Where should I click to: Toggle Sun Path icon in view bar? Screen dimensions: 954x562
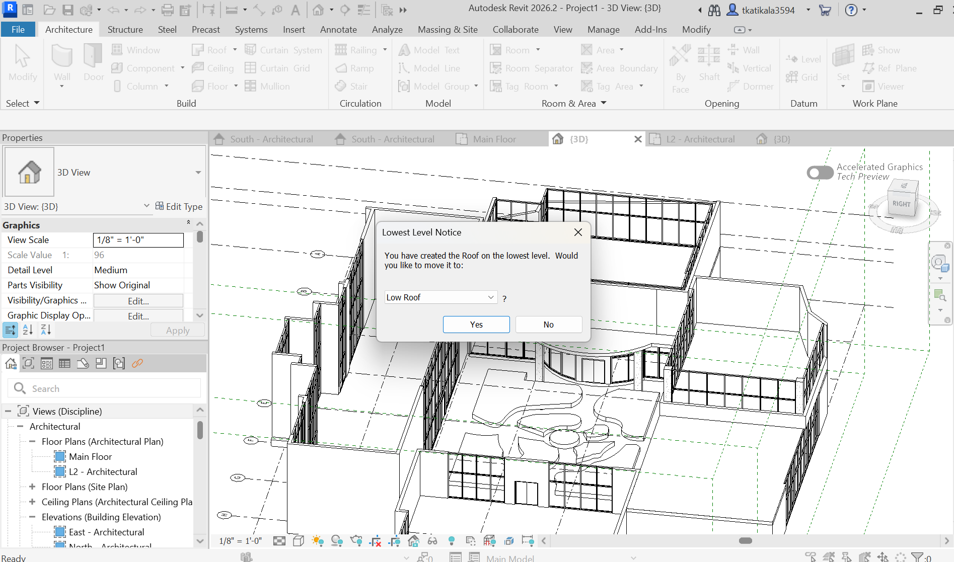[318, 541]
